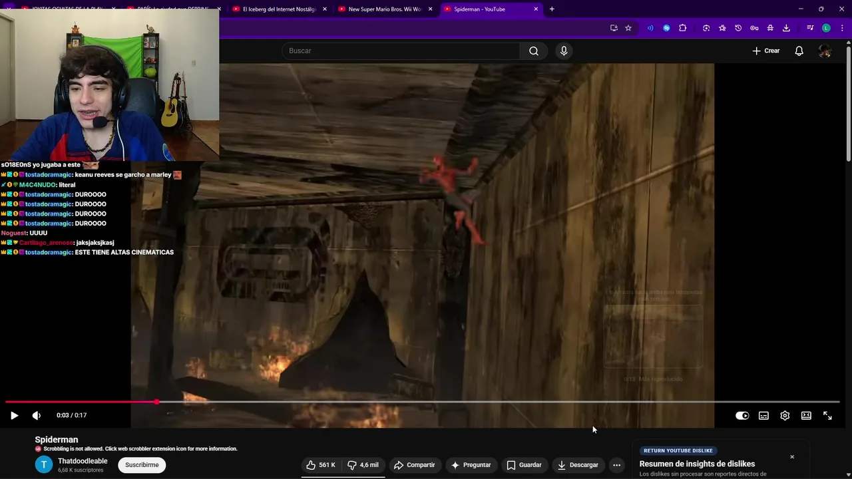Save video with the Guardar button
852x479 pixels.
(524, 465)
